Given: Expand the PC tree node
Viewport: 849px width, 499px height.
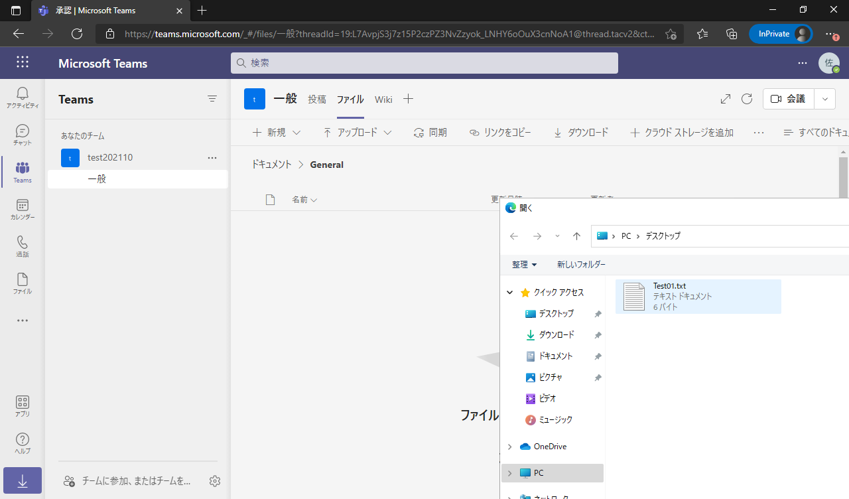Looking at the screenshot, I should pyautogui.click(x=510, y=473).
